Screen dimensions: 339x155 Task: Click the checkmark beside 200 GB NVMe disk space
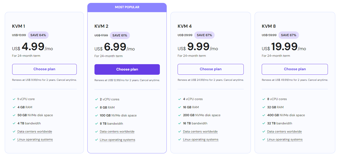[180, 115]
